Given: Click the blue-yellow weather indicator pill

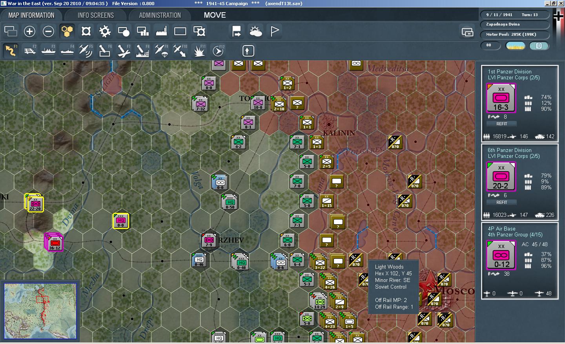Looking at the screenshot, I should [516, 46].
